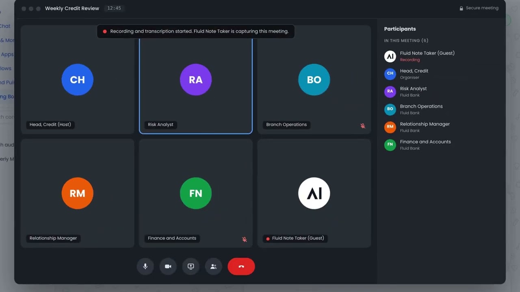Select "Finance and Accounts" name in the participants list
This screenshot has width=520, height=292.
(x=425, y=142)
